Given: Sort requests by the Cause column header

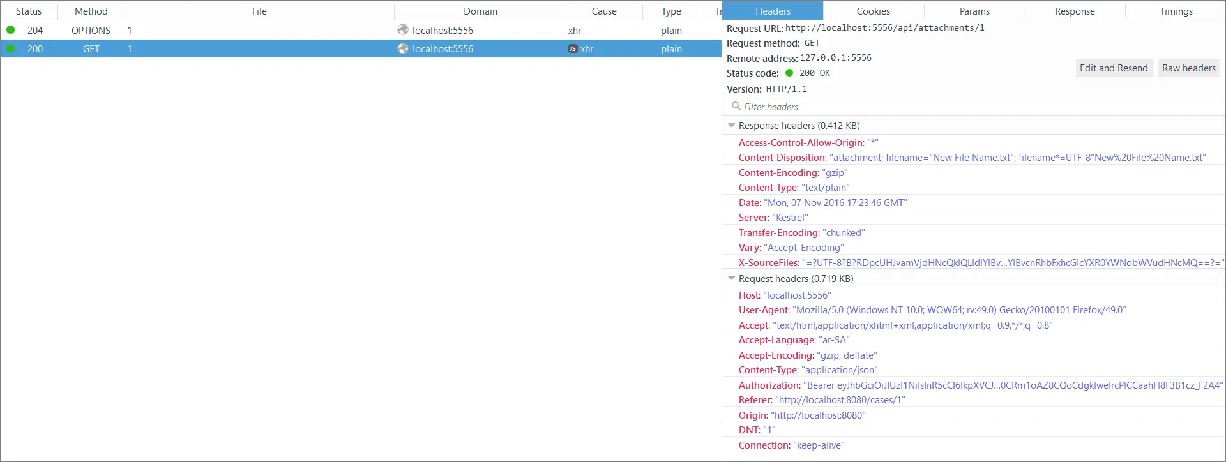Looking at the screenshot, I should pos(604,11).
